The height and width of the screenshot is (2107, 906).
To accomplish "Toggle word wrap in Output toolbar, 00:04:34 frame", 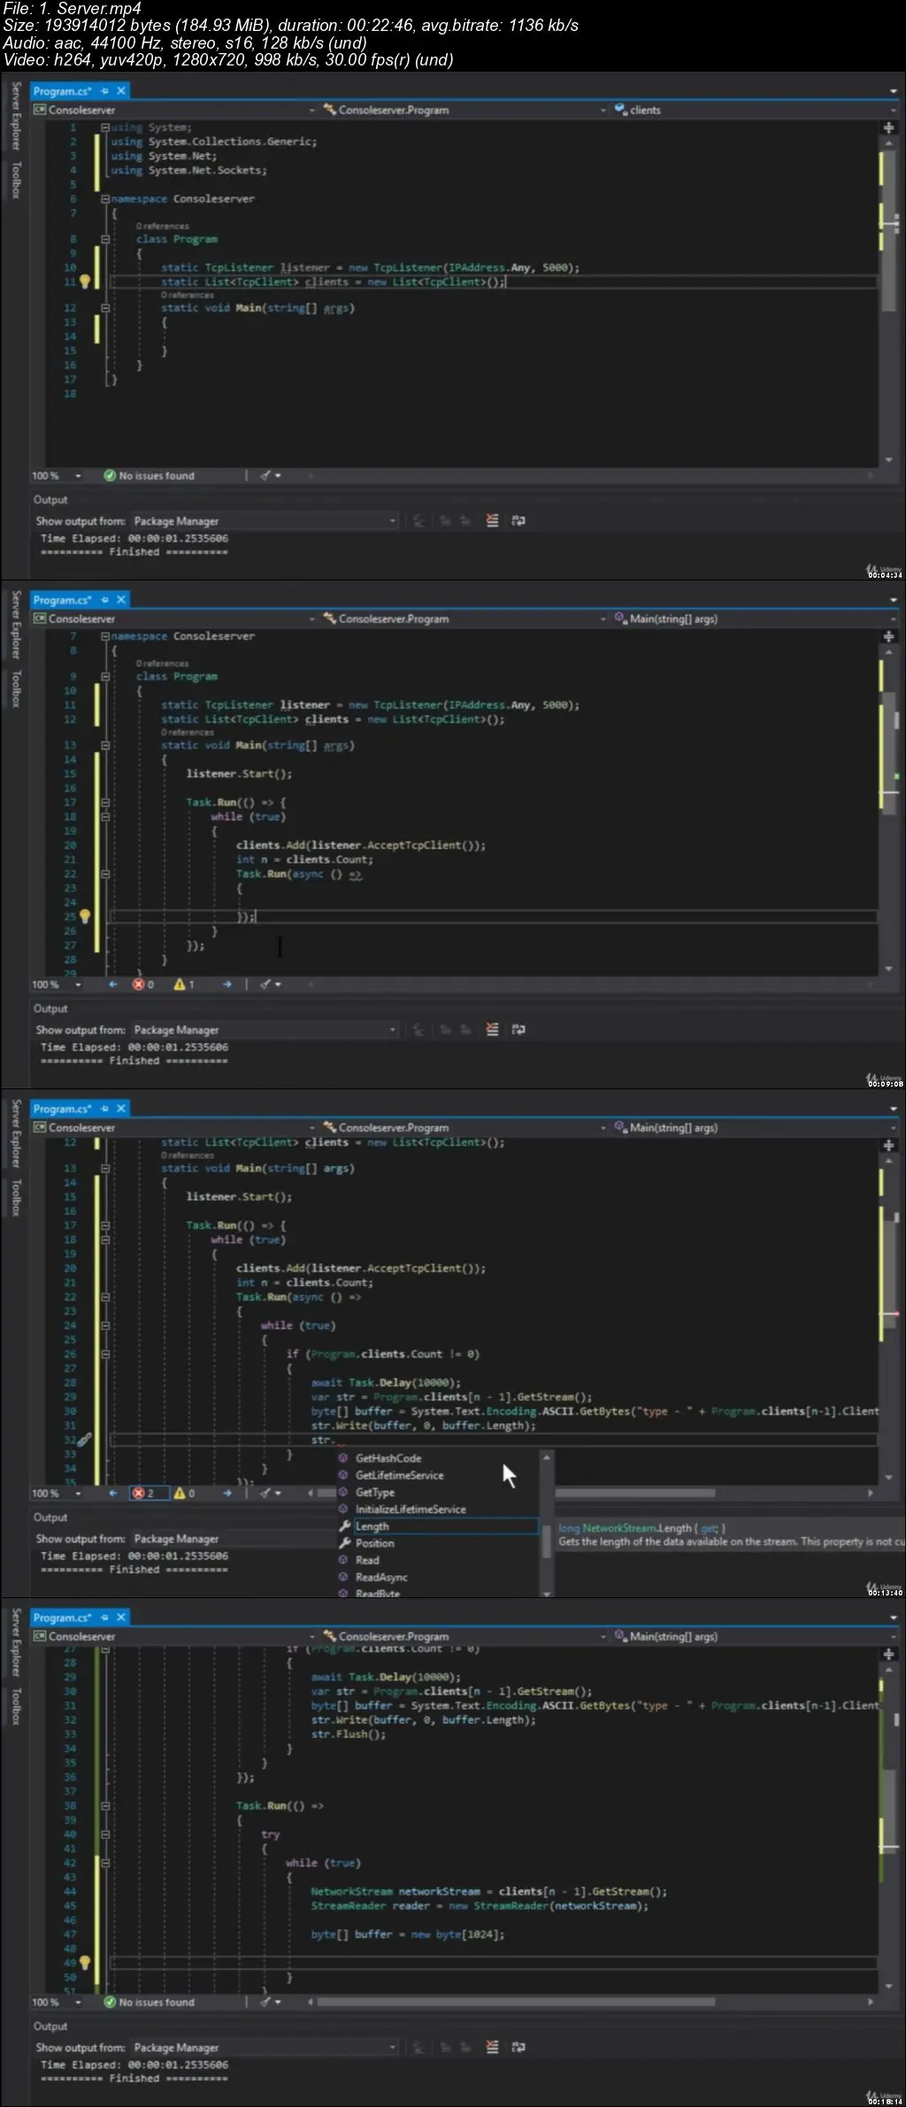I will [x=518, y=520].
